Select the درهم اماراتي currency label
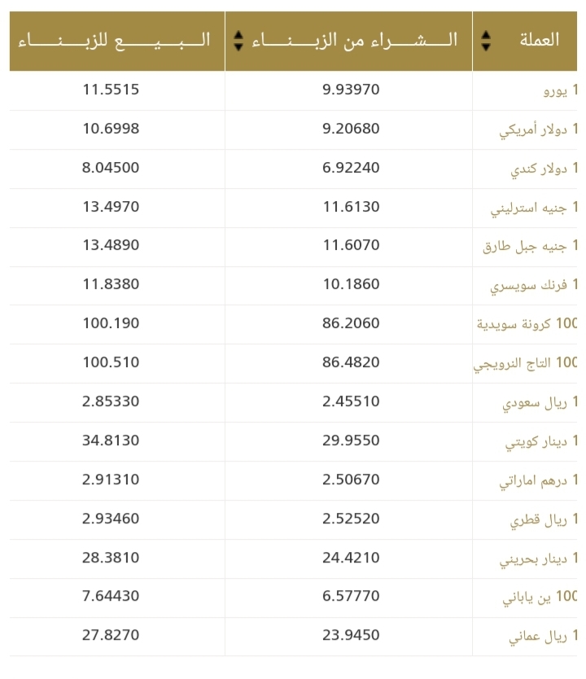Screen dimensions: 586x679 click(537, 480)
